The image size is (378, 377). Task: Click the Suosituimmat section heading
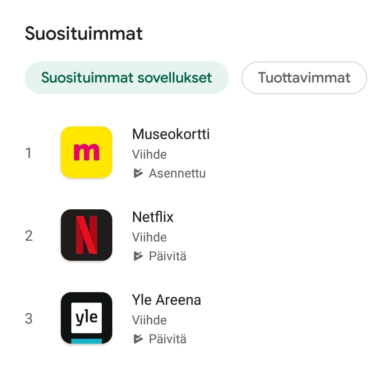point(84,33)
